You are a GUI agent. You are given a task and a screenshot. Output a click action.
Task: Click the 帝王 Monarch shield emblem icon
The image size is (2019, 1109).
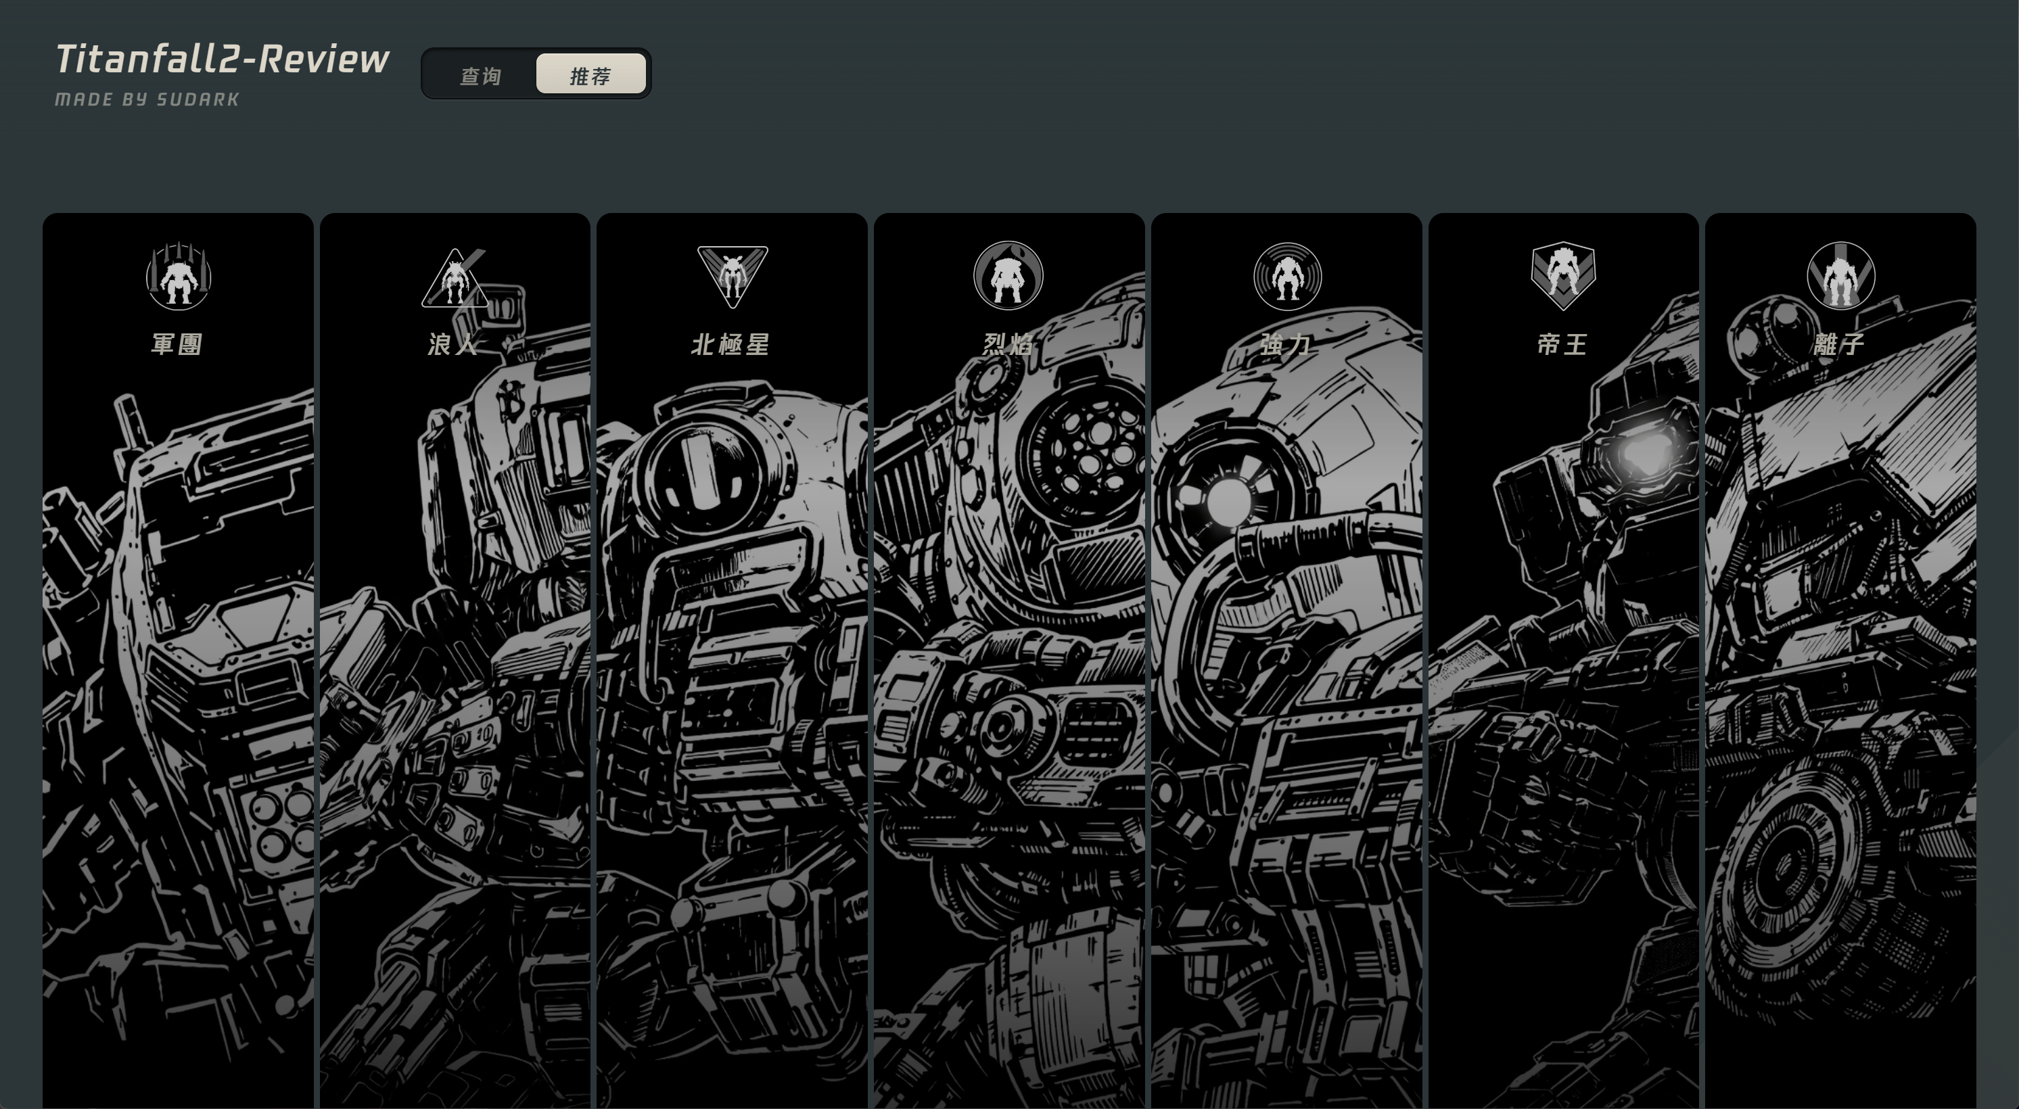[x=1564, y=275]
